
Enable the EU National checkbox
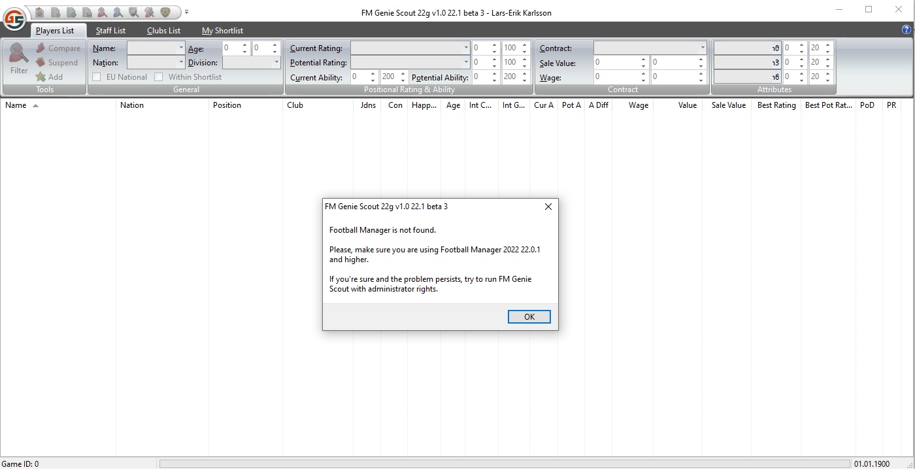(97, 77)
